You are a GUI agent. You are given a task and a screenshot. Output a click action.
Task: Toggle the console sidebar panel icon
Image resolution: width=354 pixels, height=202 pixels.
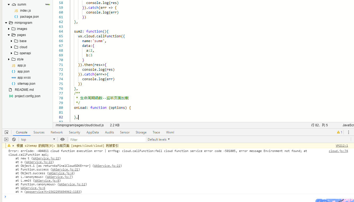6,140
